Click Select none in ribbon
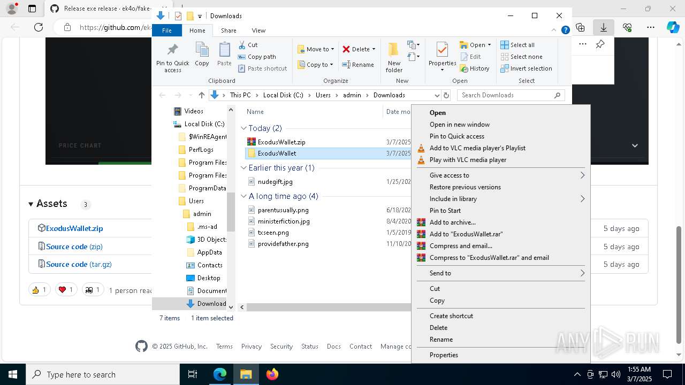Screen dimensions: 685x385 [x=521, y=57]
